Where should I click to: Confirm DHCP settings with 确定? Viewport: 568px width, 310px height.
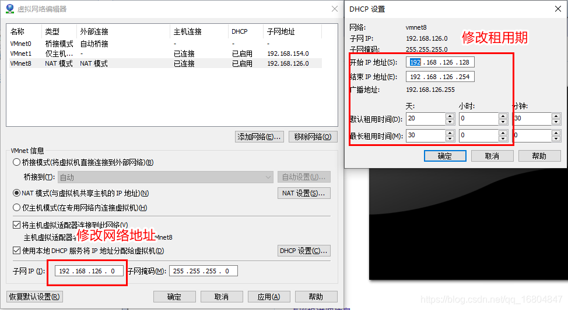pyautogui.click(x=445, y=156)
